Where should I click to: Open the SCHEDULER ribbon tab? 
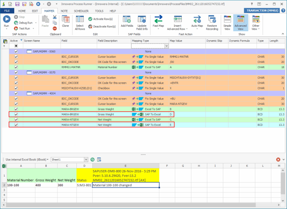click(x=80, y=11)
